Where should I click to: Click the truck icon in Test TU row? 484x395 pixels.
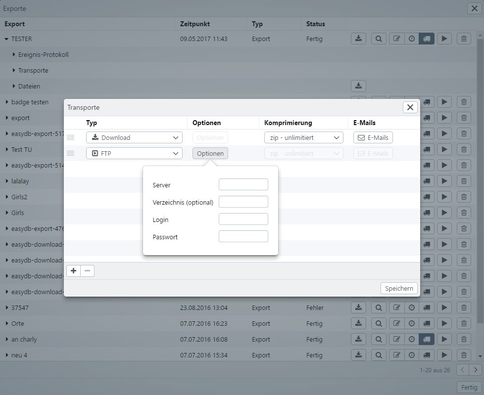point(427,150)
